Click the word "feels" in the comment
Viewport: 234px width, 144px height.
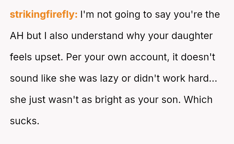(21, 57)
